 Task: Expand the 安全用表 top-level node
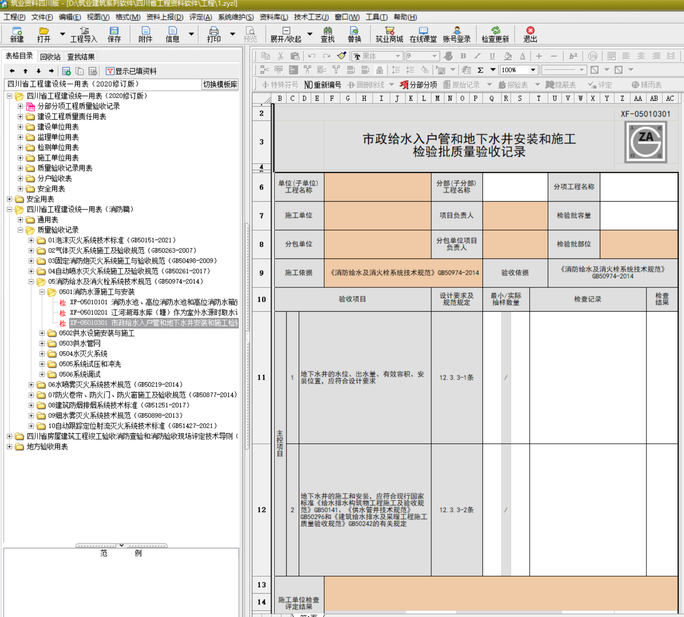pos(9,199)
